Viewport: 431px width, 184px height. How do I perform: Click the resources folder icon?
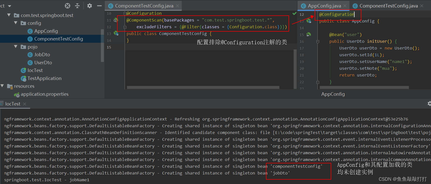click(10, 86)
